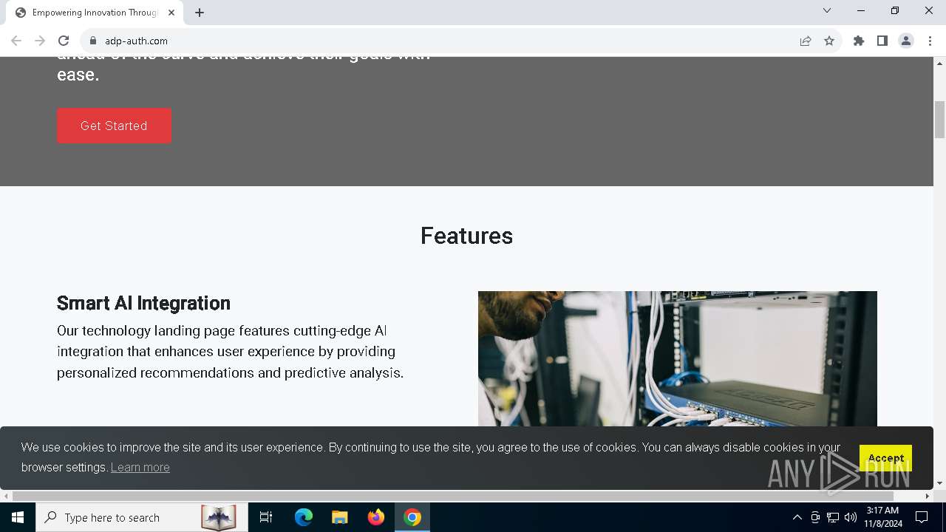Click the scroll-up arrow of vertical scrollbar
This screenshot has width=946, height=532.
940,62
